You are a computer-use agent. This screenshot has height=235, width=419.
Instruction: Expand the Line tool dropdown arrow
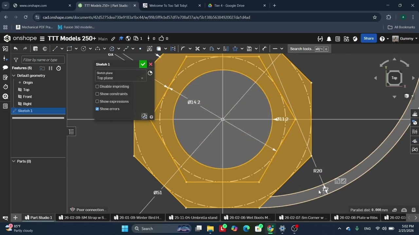[x=62, y=49]
